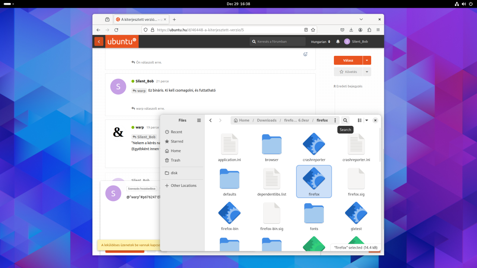Open Save to Pocket icon

tap(342, 30)
